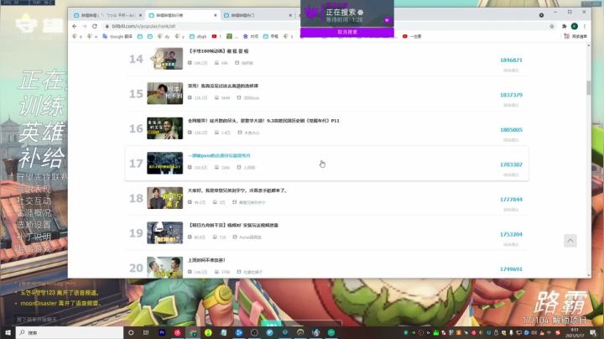Click the score 1753204 on rank 19
This screenshot has height=339, width=604.
click(511, 234)
